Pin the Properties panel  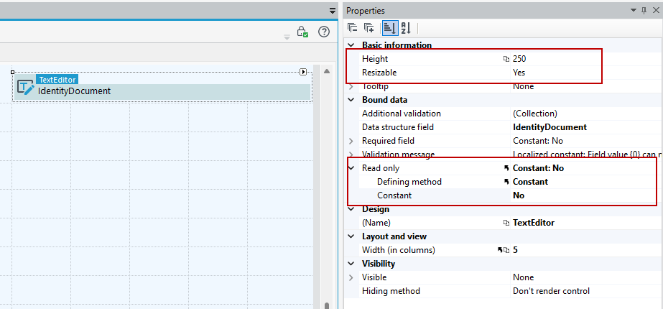(644, 11)
